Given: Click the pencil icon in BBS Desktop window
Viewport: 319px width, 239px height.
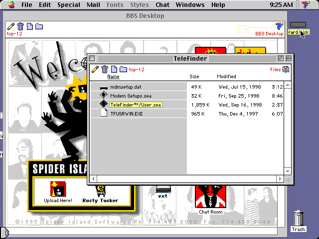Looking at the screenshot, I should (11, 26).
